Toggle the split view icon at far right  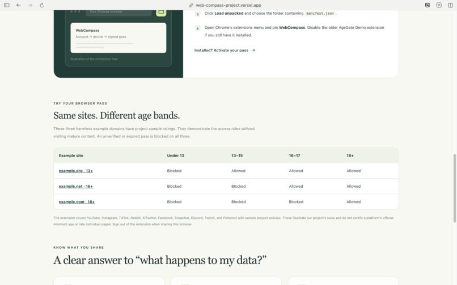pyautogui.click(x=450, y=5)
